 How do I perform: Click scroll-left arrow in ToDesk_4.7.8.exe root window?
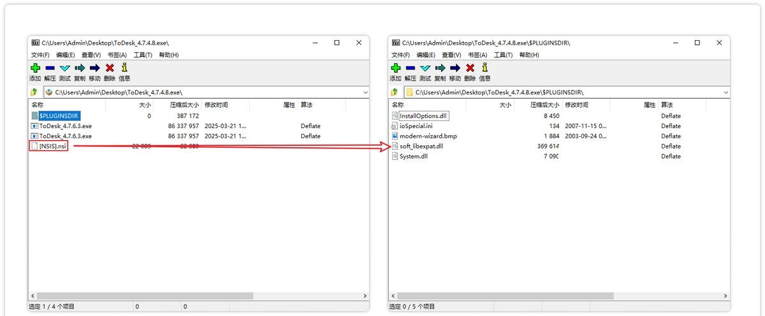tap(32, 296)
